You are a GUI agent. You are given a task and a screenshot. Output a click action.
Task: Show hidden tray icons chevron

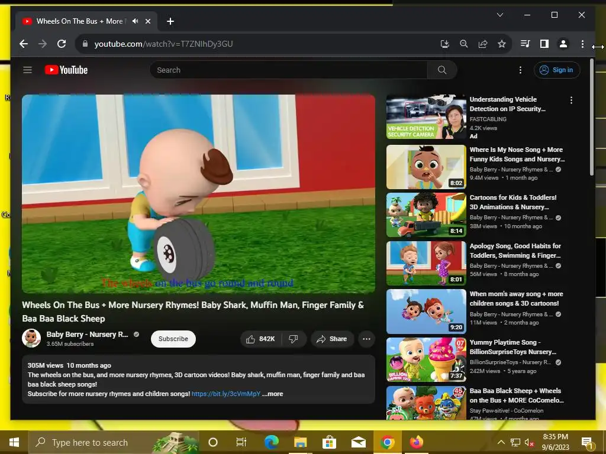coord(501,442)
